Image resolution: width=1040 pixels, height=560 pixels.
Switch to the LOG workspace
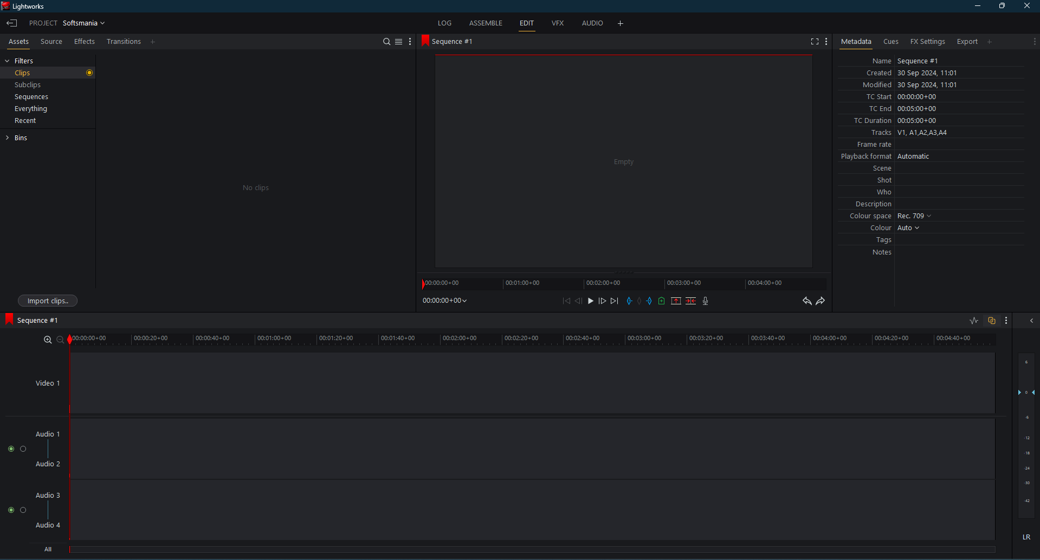point(444,23)
